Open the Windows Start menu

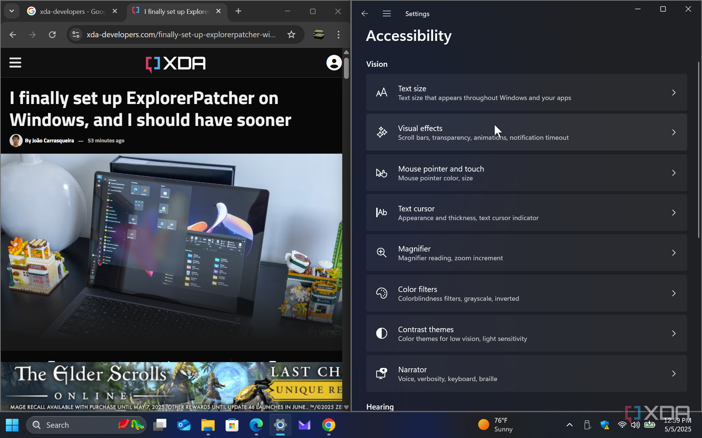[12, 425]
